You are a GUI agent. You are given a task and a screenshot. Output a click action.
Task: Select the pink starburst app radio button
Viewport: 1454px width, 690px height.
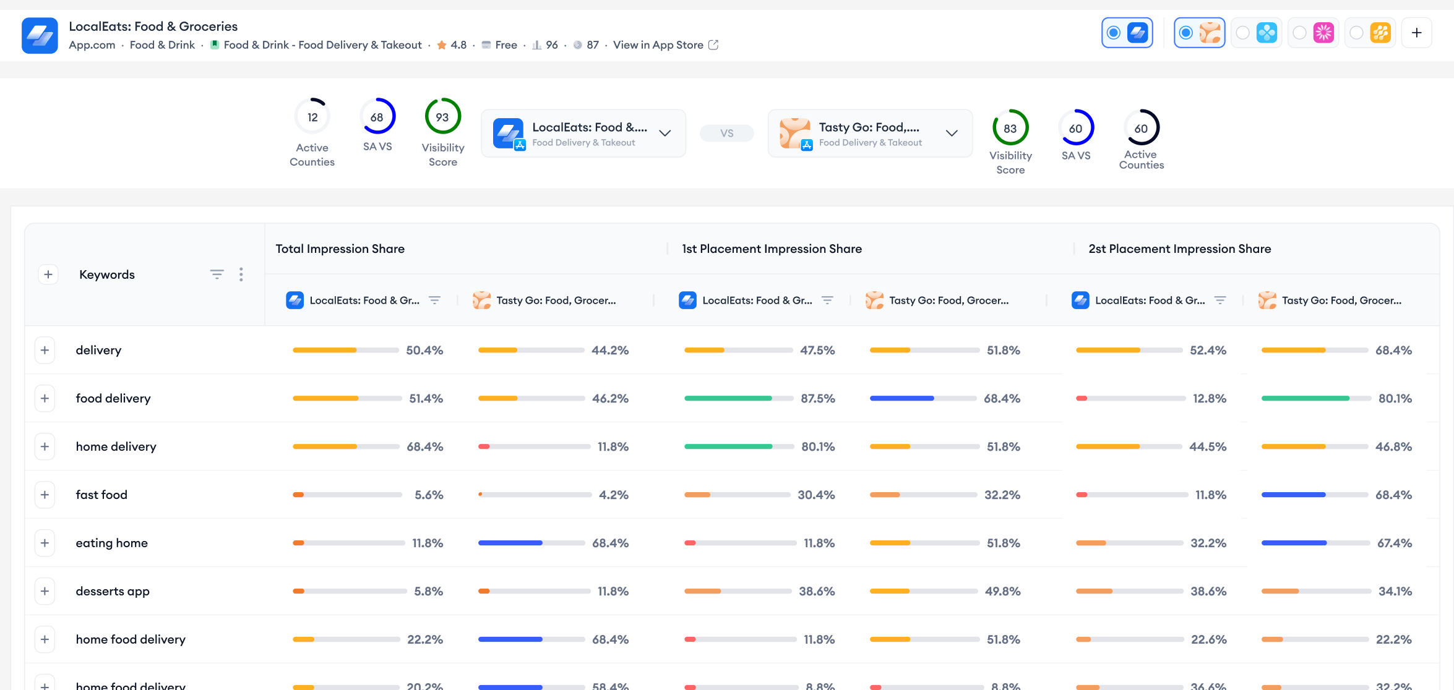(x=1299, y=33)
